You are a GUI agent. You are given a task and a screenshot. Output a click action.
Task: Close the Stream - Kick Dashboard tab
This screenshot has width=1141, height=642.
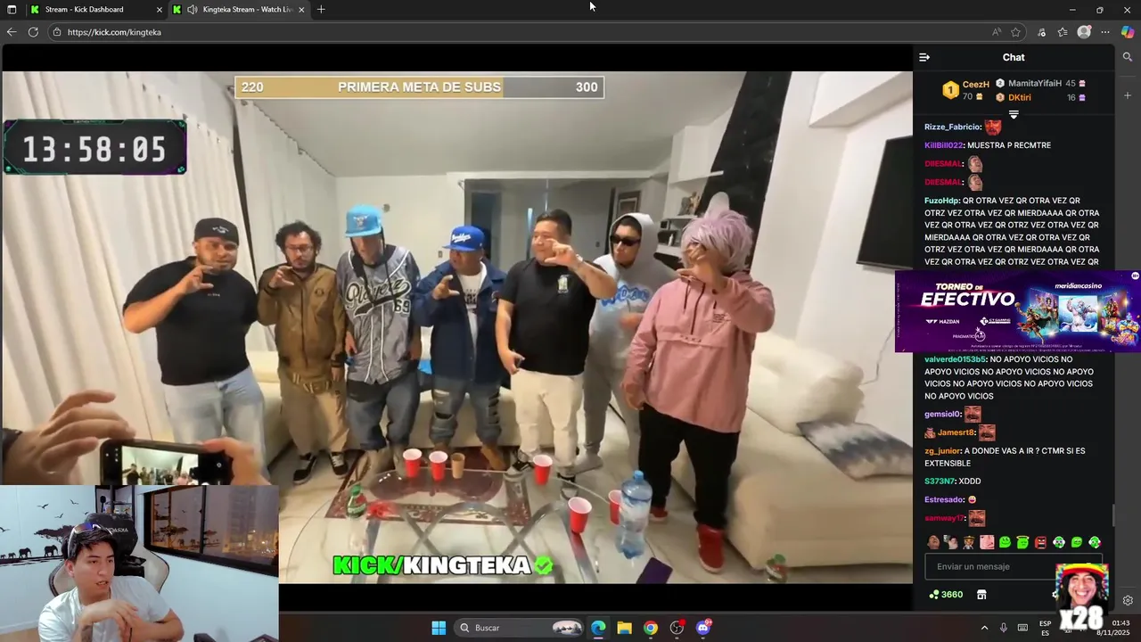[160, 10]
